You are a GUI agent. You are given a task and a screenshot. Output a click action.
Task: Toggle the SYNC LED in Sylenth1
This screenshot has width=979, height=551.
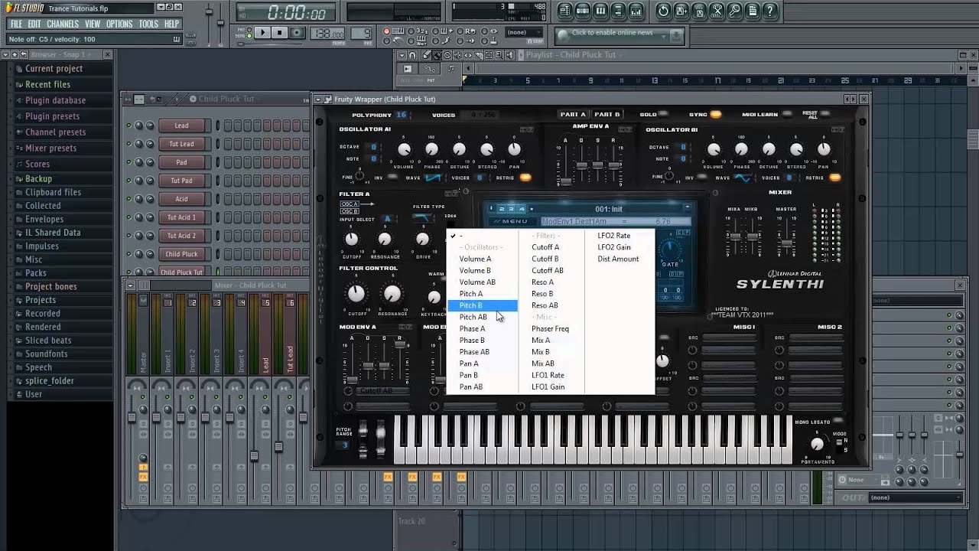pyautogui.click(x=716, y=115)
